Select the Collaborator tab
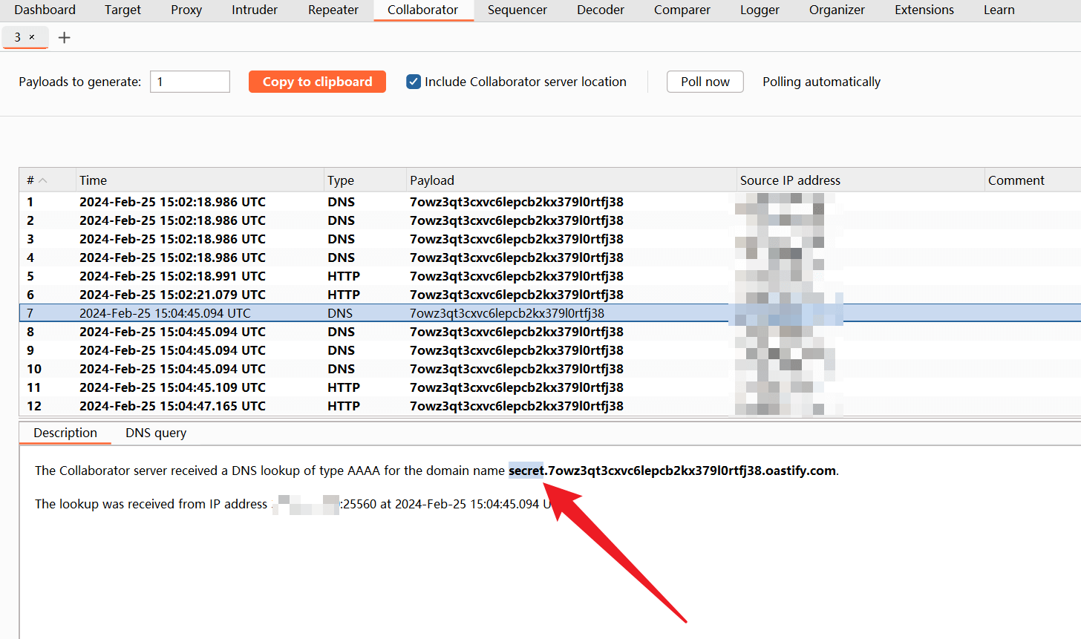The width and height of the screenshot is (1081, 639). click(x=423, y=10)
